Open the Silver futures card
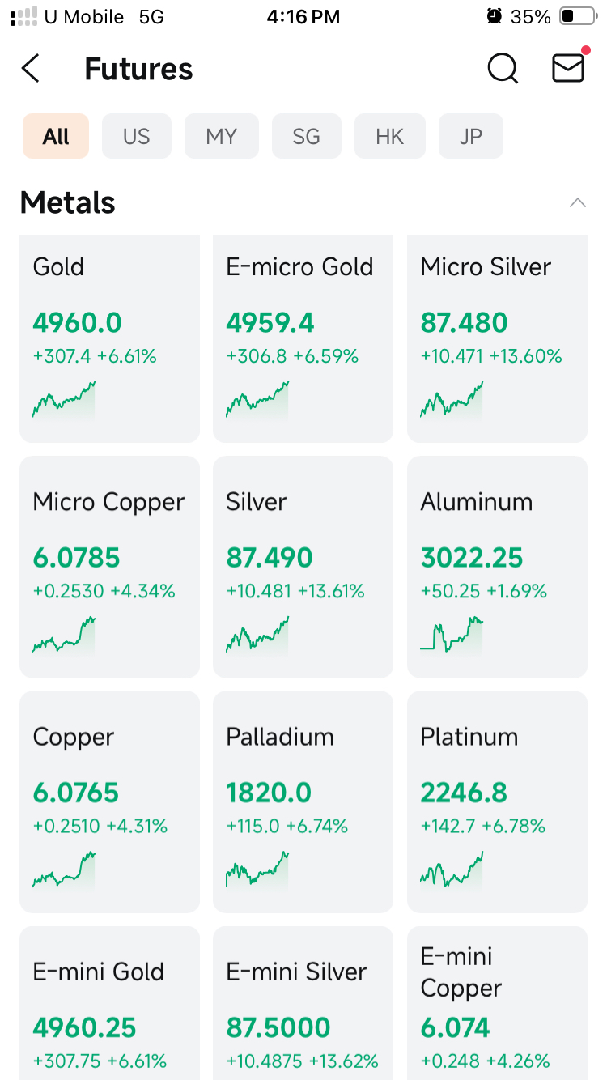 pyautogui.click(x=303, y=567)
